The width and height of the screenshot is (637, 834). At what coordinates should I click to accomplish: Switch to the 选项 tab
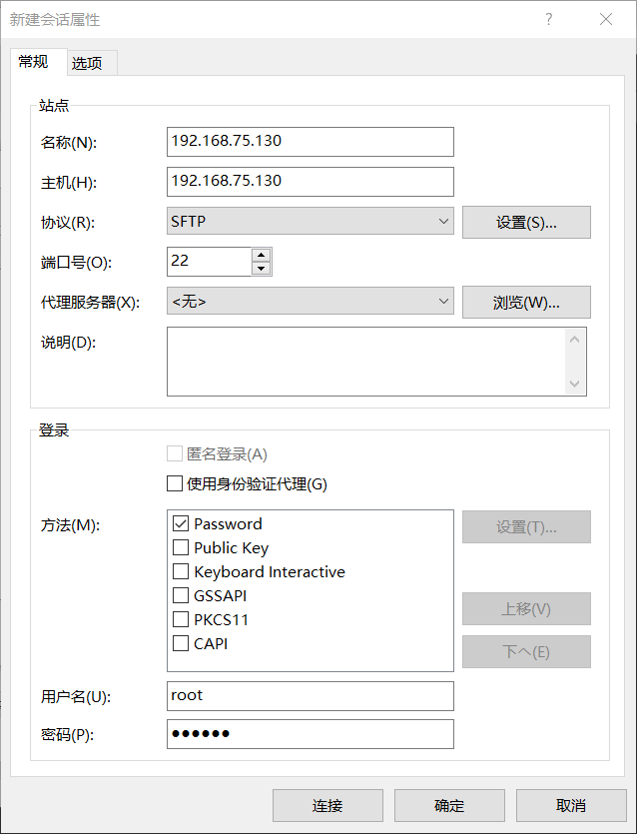tap(87, 63)
